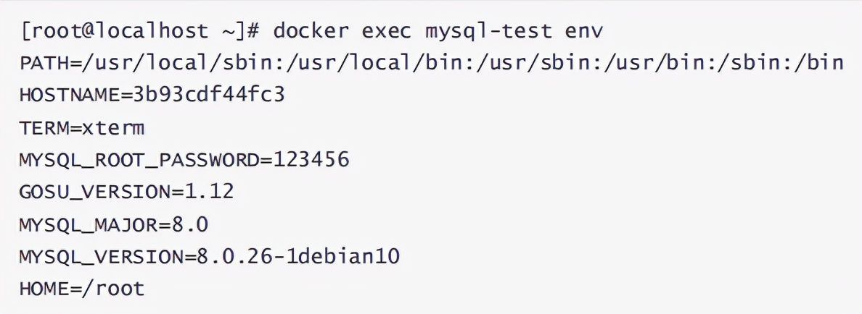Click the GOSU_VERSION variable name
Viewport: 862px width, 314px height.
tap(94, 192)
